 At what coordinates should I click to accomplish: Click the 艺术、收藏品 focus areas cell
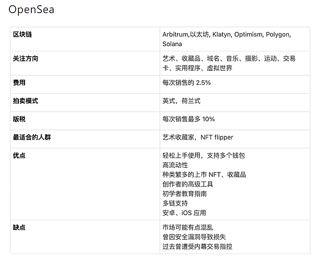(229, 63)
